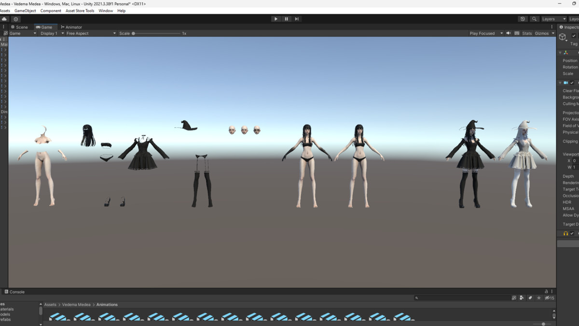This screenshot has height=326, width=579.
Task: Click the Transform component icon
Action: coord(566,53)
